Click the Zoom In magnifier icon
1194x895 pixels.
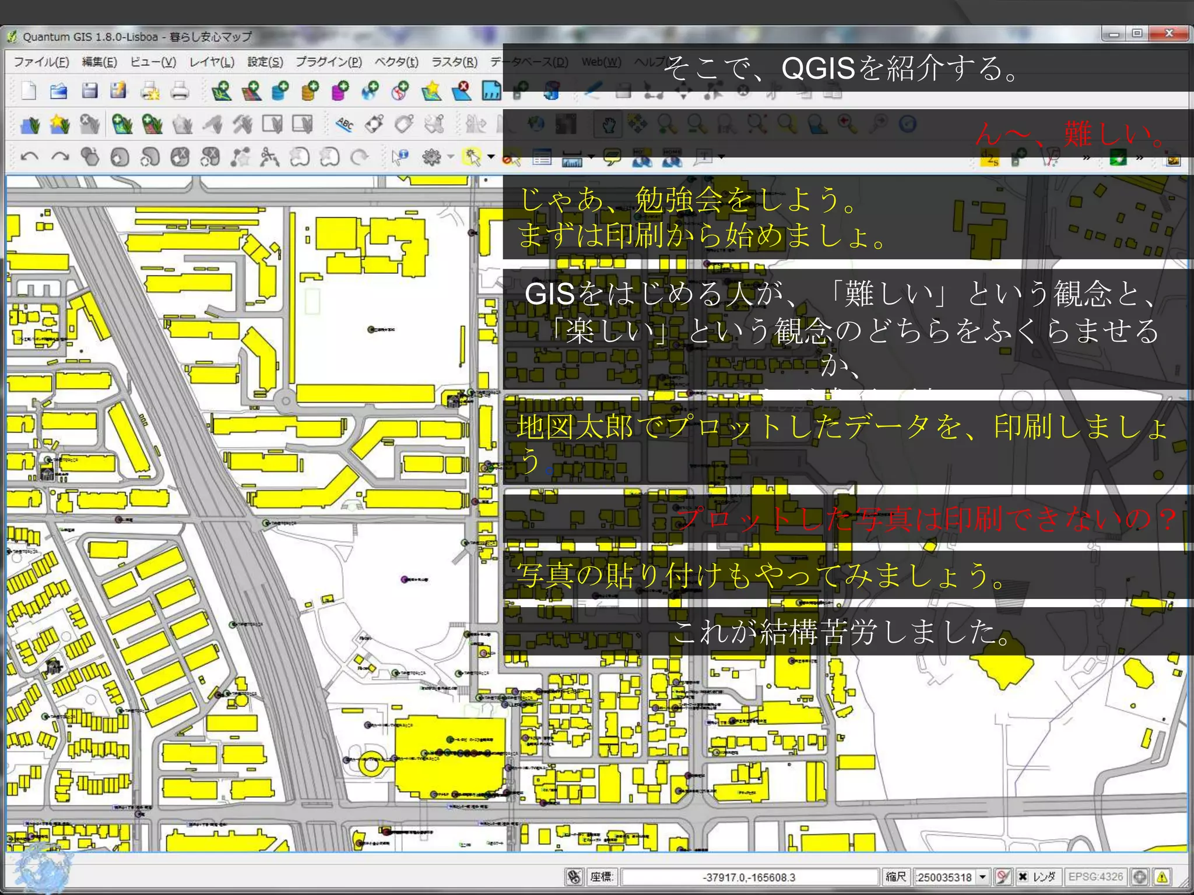coord(667,124)
